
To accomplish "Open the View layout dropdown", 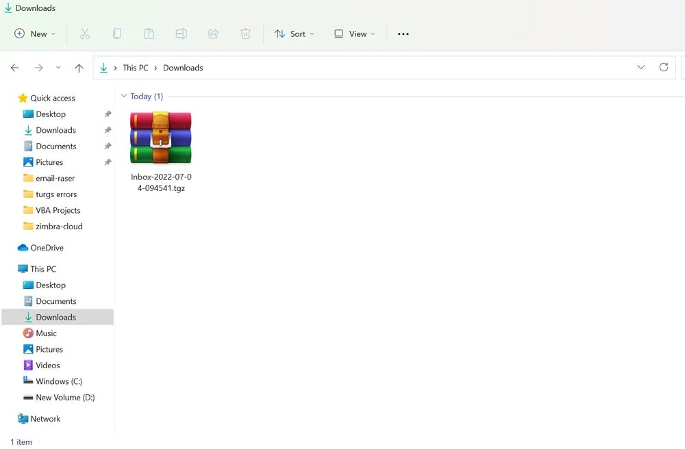I will (355, 34).
